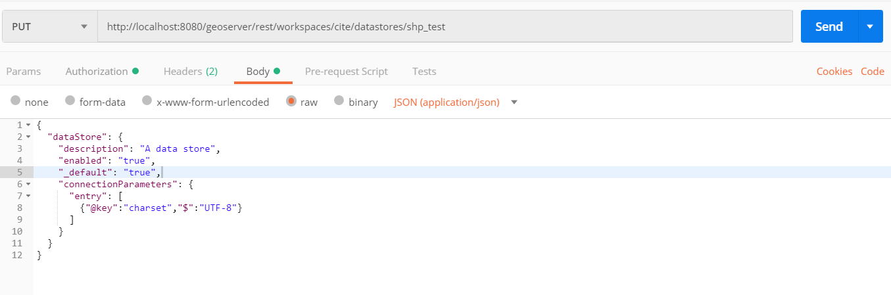Switch to the Params tab
891x295 pixels.
click(x=23, y=72)
